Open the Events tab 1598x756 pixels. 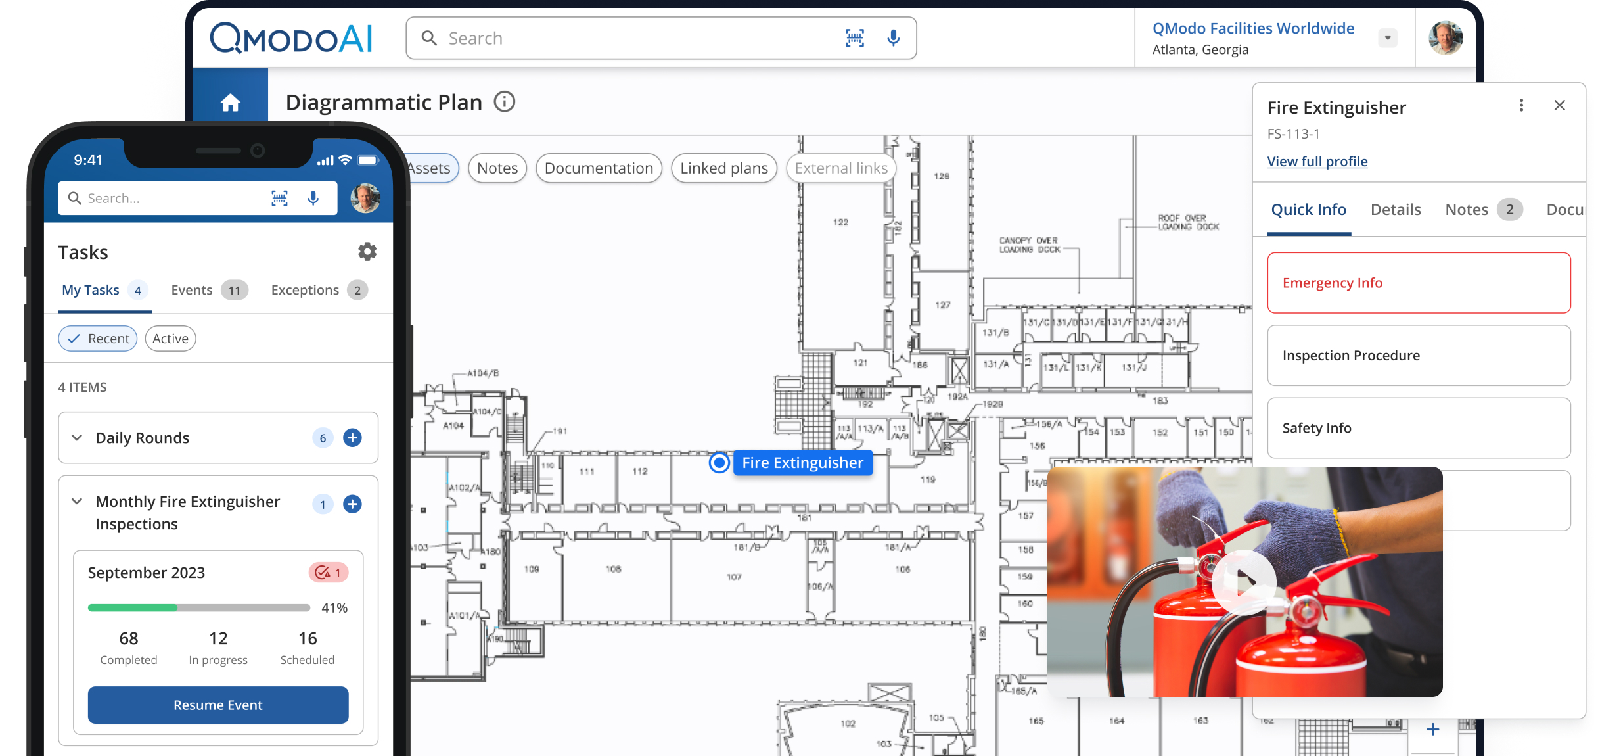coord(209,290)
